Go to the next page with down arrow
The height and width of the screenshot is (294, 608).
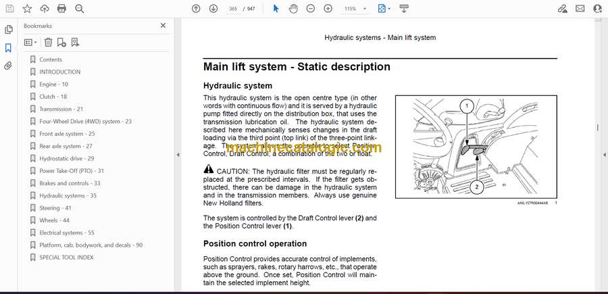[x=213, y=9]
